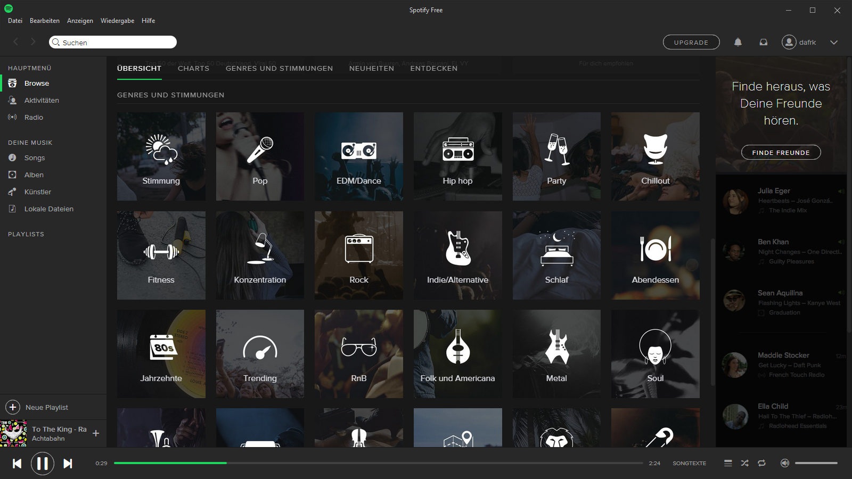Image resolution: width=852 pixels, height=479 pixels.
Task: Go back with the navigation arrow
Action: point(16,42)
